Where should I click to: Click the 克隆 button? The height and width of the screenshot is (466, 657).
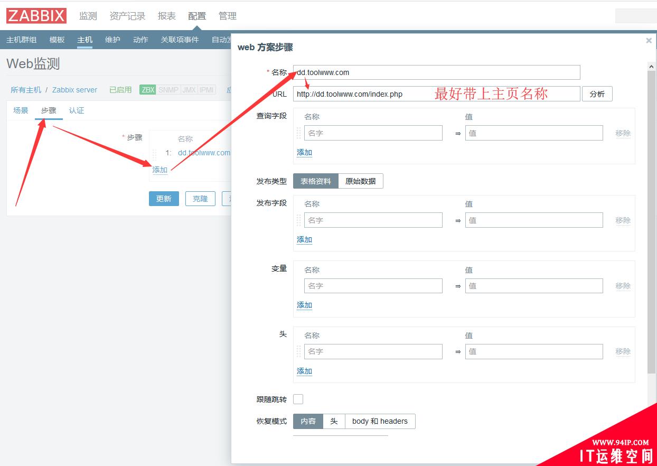(x=200, y=199)
